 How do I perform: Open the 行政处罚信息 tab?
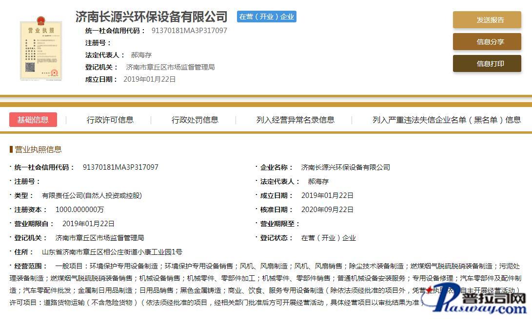coord(195,120)
